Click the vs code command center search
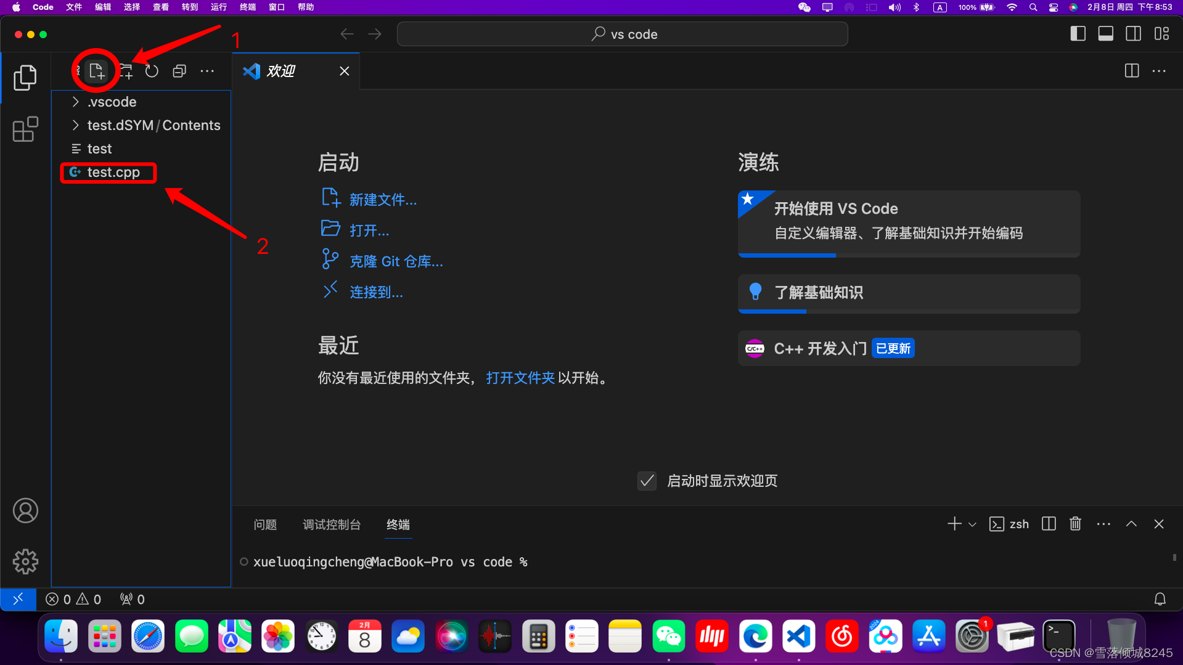1183x665 pixels. (x=622, y=34)
